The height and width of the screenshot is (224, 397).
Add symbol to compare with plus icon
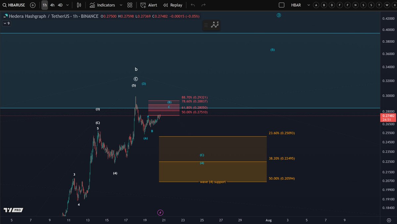pyautogui.click(x=32, y=5)
